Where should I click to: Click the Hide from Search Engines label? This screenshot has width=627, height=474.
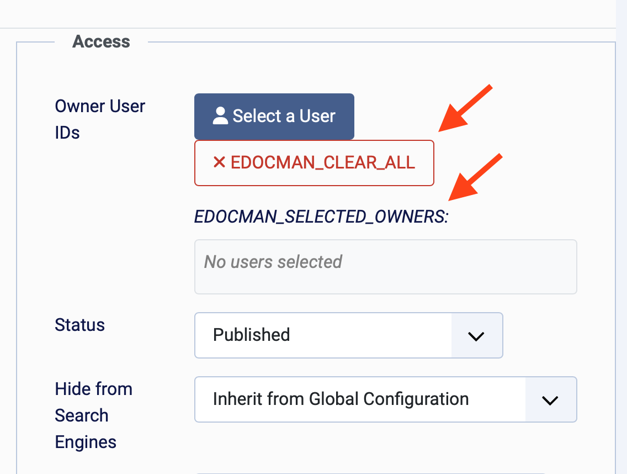coord(94,415)
